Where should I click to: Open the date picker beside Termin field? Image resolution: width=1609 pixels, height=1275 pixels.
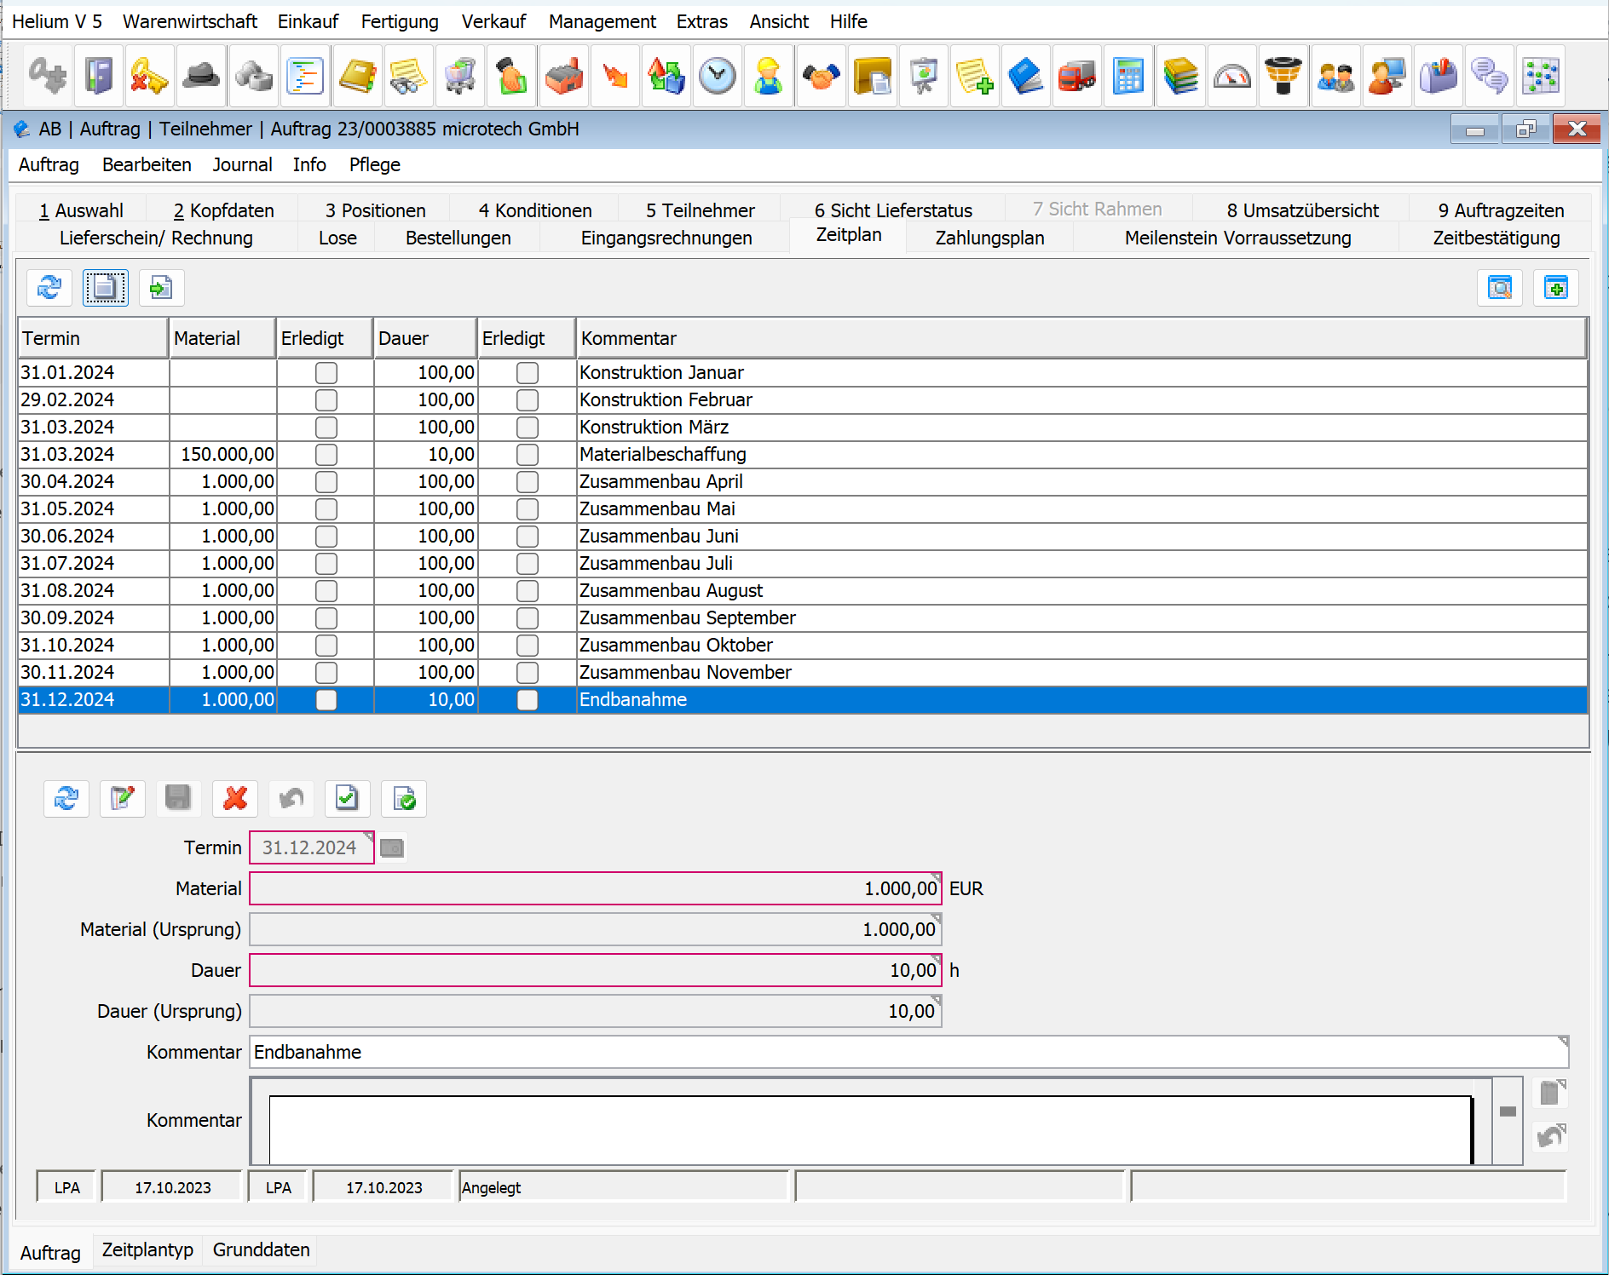392,847
